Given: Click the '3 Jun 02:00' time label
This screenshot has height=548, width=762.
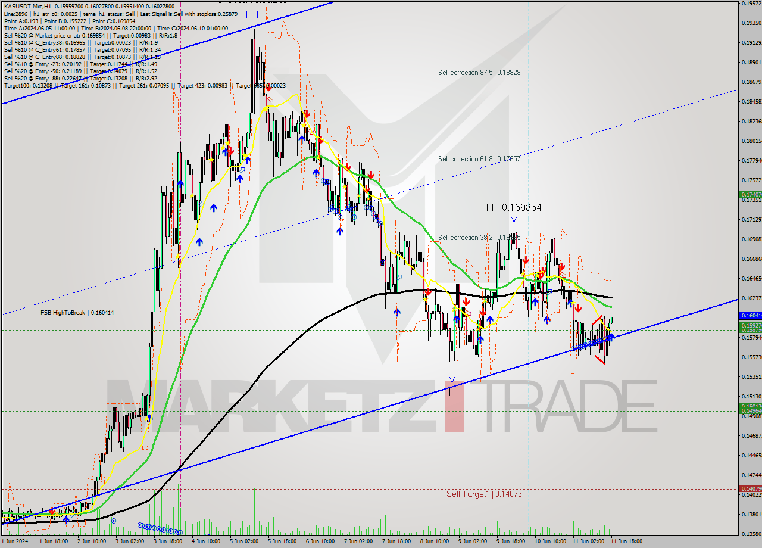Looking at the screenshot, I should click(129, 541).
